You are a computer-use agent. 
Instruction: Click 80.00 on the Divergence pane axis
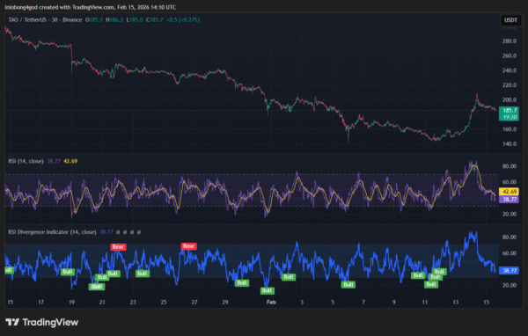510,237
